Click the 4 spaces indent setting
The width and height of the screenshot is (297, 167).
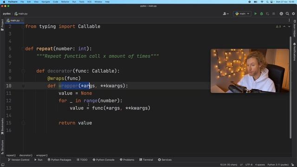[x=260, y=165]
